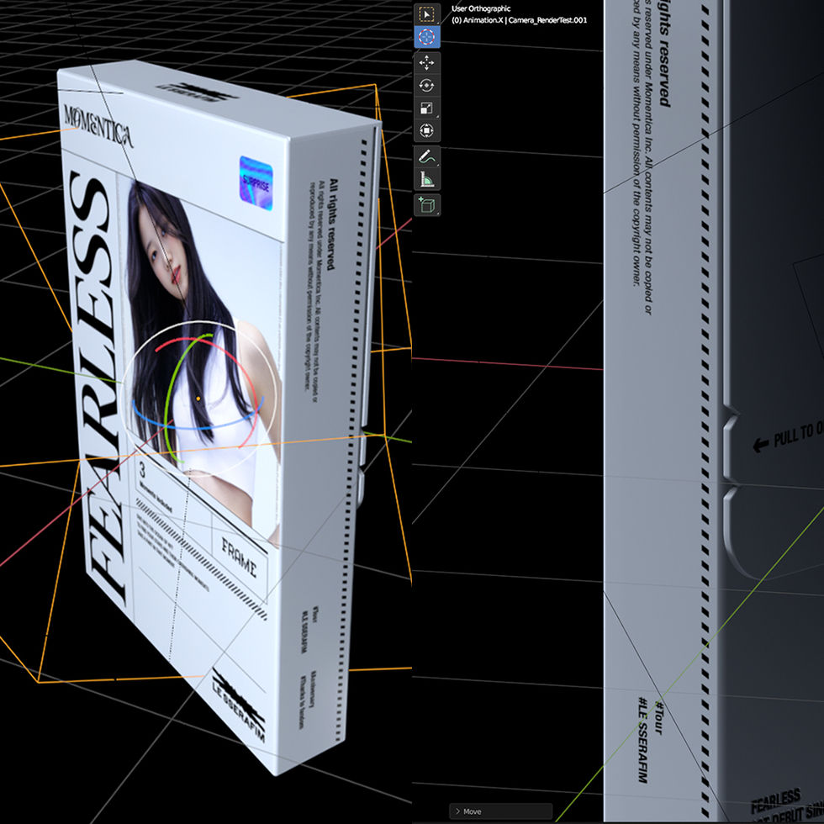Activate the 3D Cursor tool

point(427,37)
